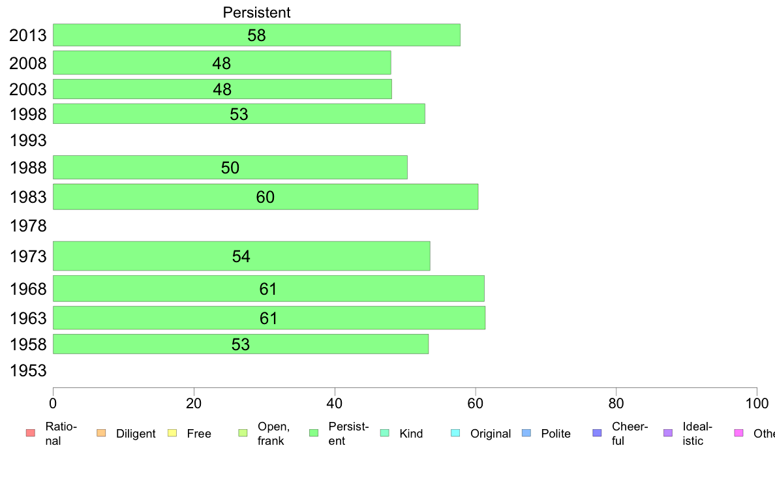Select the 1983 bar showing 60
775x480 pixels.
click(x=266, y=197)
